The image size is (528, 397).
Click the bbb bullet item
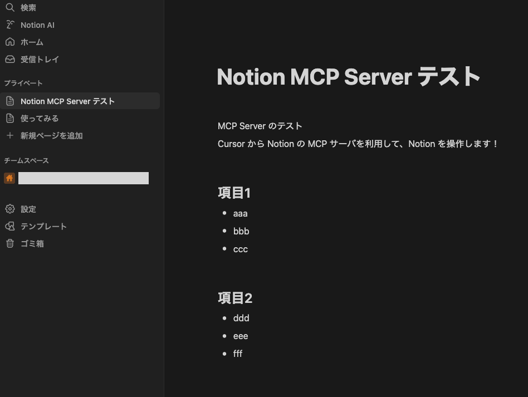[x=241, y=231]
